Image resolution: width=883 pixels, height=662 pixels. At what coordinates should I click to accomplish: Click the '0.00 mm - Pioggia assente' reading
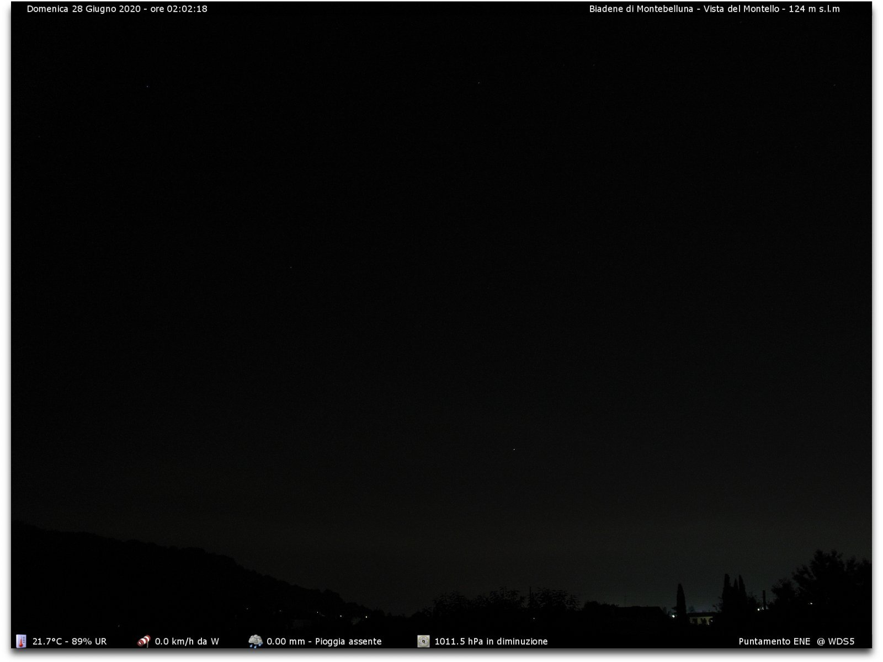[324, 642]
